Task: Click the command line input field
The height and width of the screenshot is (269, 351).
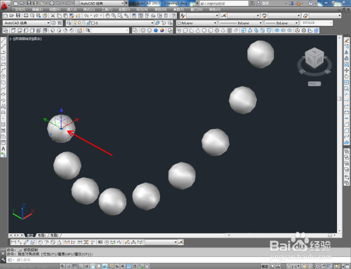Action: pyautogui.click(x=178, y=260)
